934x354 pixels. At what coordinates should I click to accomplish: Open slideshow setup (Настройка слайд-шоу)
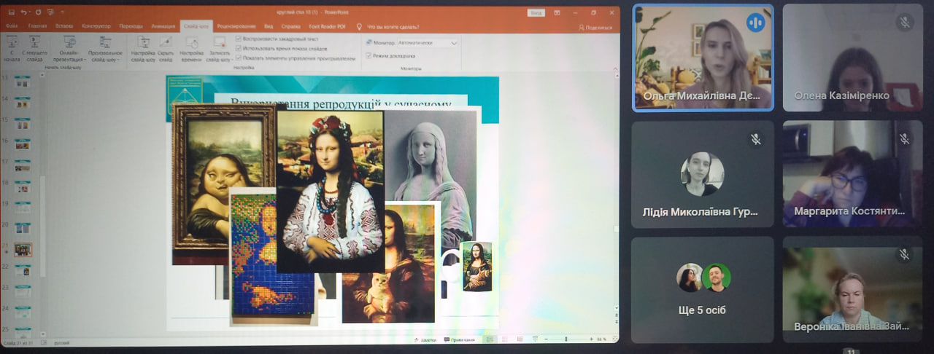click(143, 48)
